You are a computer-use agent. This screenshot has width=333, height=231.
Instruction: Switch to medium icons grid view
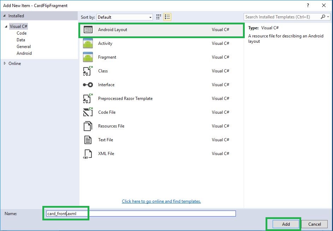click(159, 17)
